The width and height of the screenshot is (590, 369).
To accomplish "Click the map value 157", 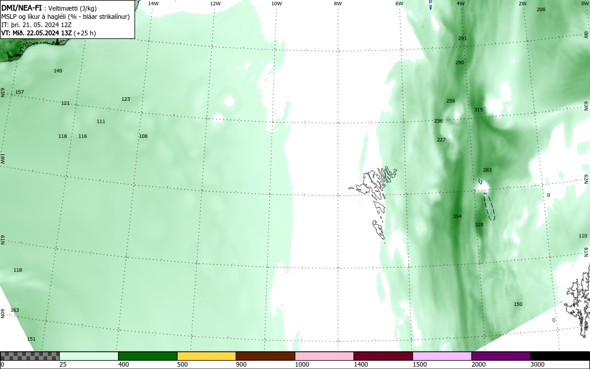I will coord(19,92).
